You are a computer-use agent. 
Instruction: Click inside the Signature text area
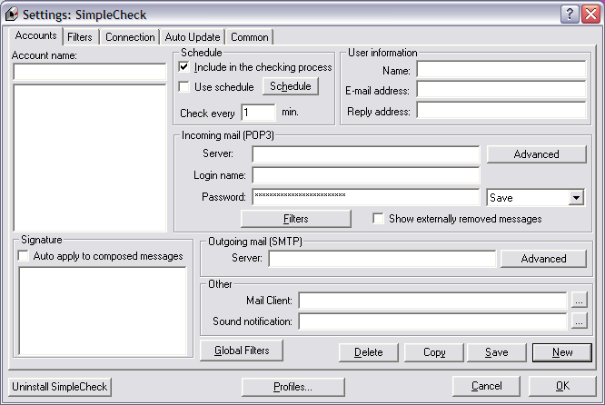click(103, 311)
